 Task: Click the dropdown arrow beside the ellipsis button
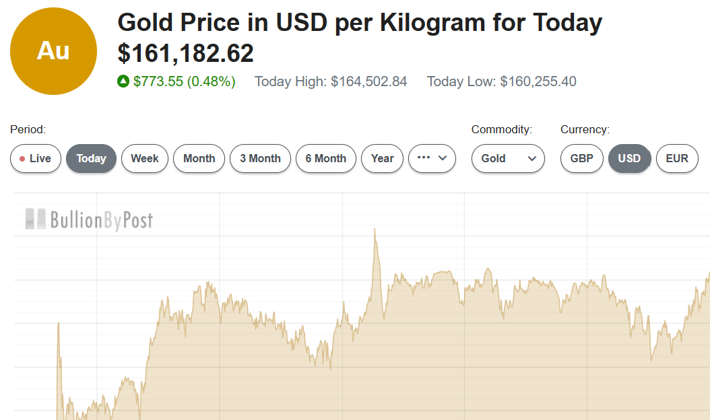(x=441, y=159)
